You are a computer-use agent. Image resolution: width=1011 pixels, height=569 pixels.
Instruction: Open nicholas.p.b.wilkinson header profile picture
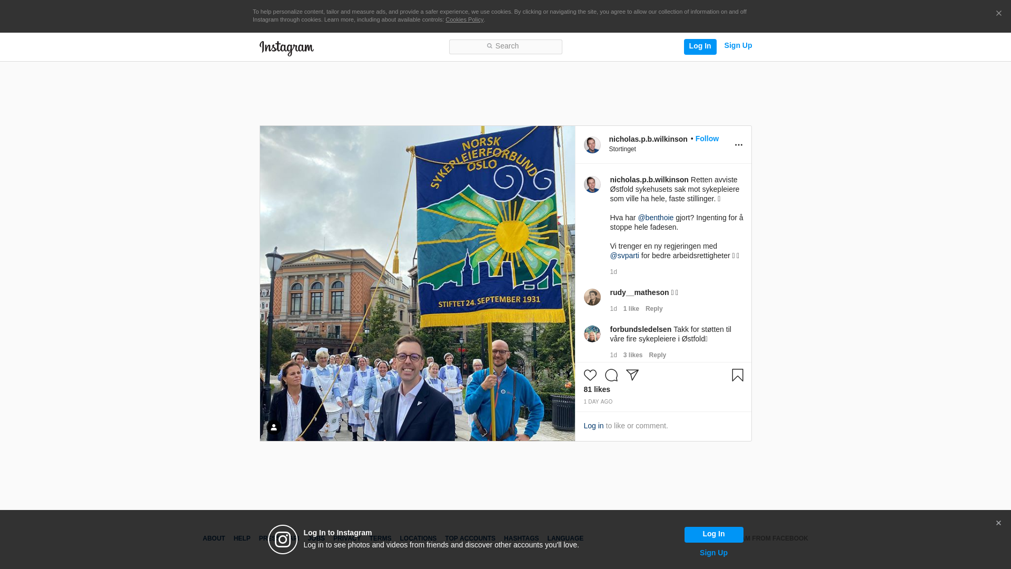(x=592, y=145)
